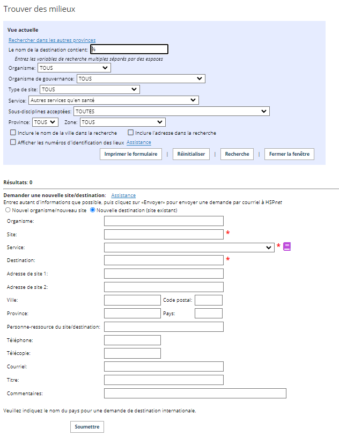
Task: Click 'Personne-ressource du site/destination' field
Action: point(164,326)
